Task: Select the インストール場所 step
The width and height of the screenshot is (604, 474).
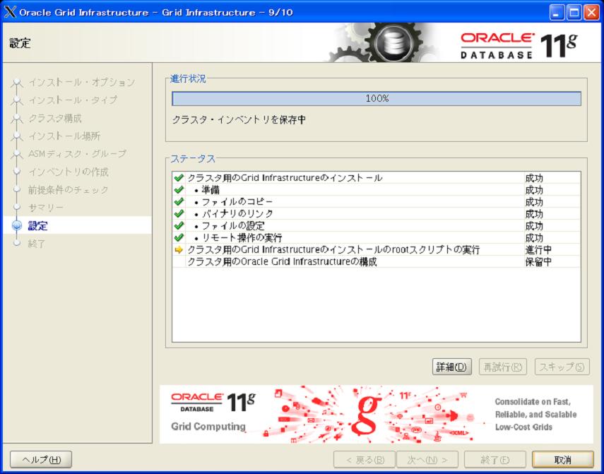Action: 64,136
